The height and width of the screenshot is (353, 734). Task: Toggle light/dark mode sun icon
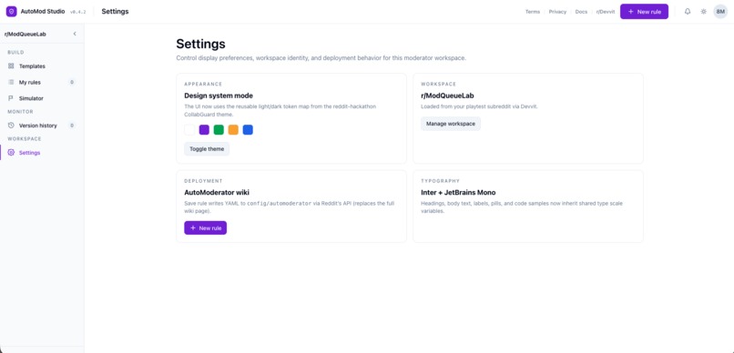(x=703, y=12)
